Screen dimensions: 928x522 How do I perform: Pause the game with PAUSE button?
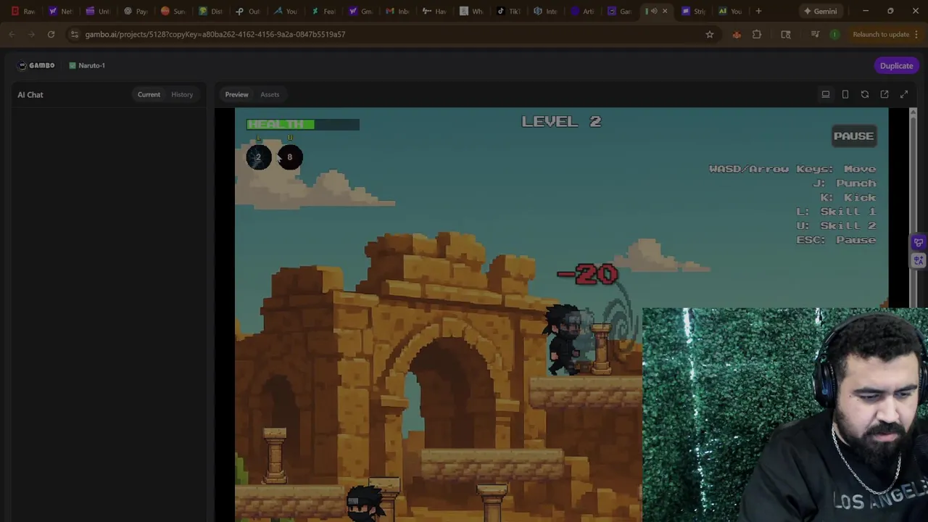(853, 136)
